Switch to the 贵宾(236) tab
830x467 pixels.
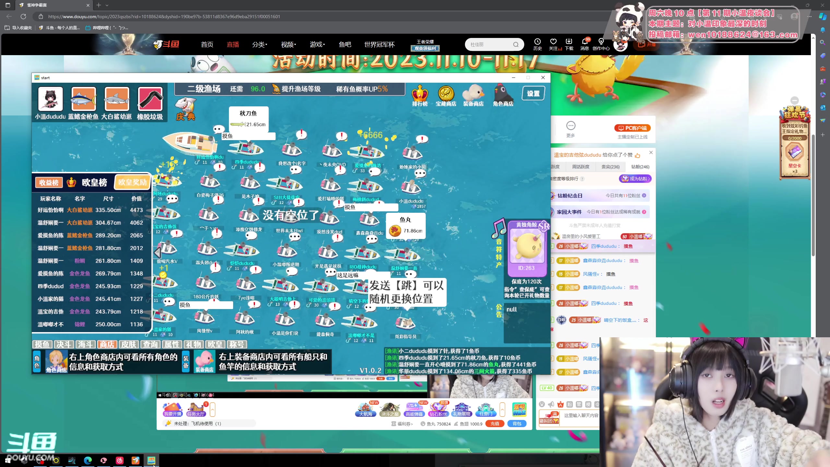pyautogui.click(x=610, y=167)
